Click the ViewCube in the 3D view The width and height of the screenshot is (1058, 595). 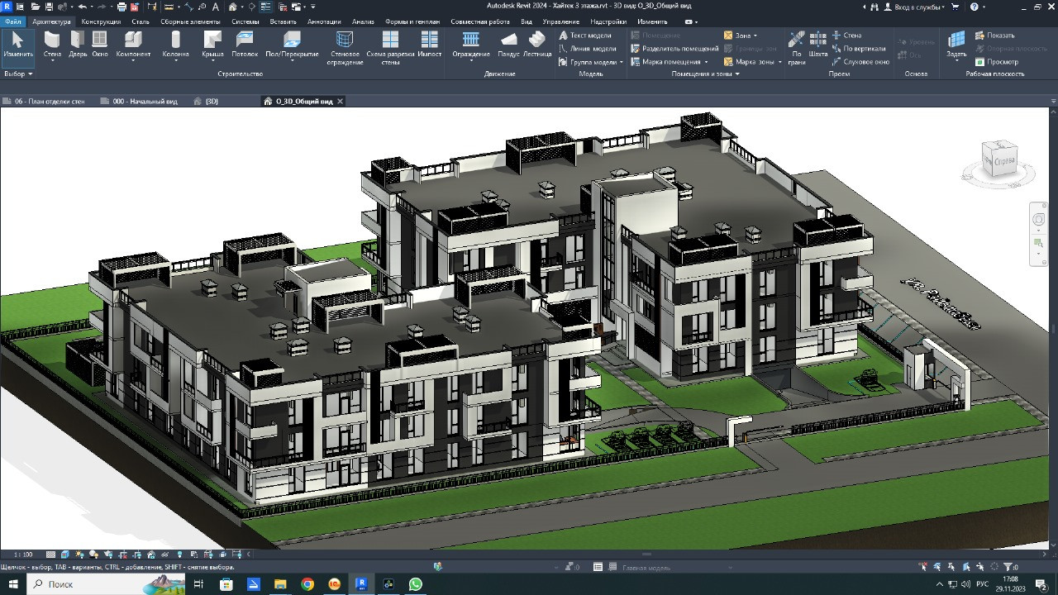click(999, 159)
